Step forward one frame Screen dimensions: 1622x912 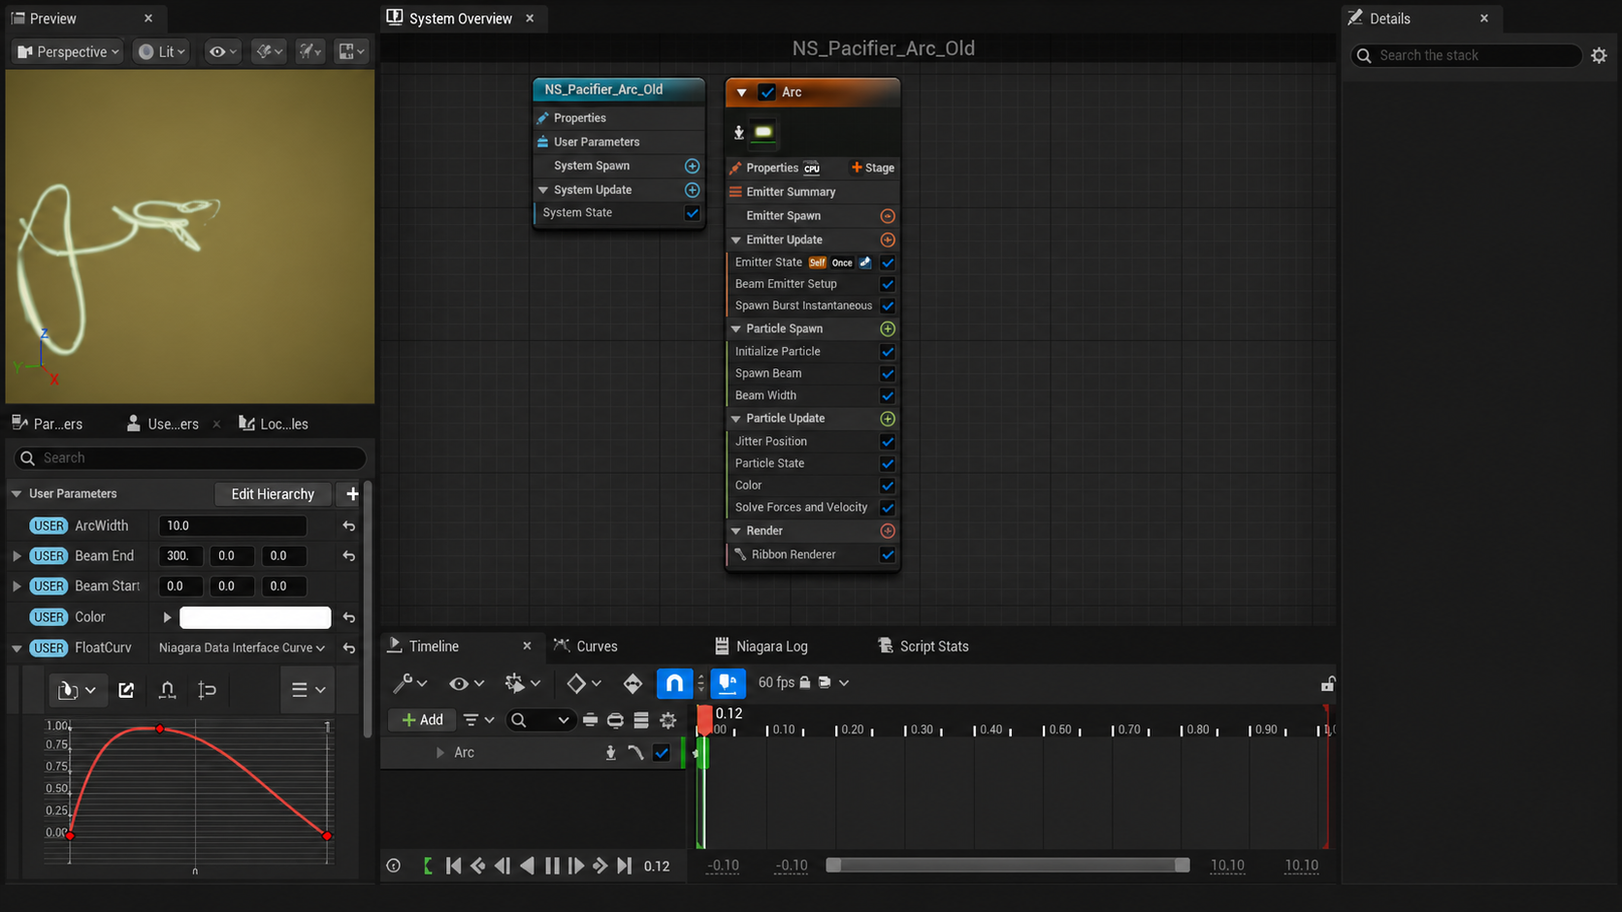tap(576, 865)
